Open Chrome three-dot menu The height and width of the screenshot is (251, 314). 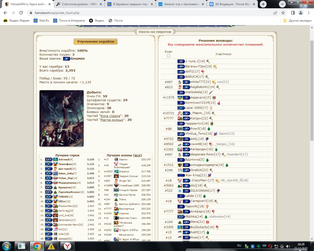click(x=309, y=13)
